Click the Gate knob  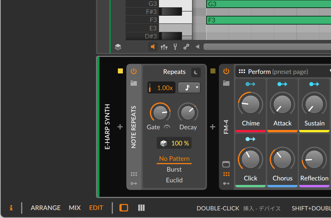pyautogui.click(x=160, y=113)
